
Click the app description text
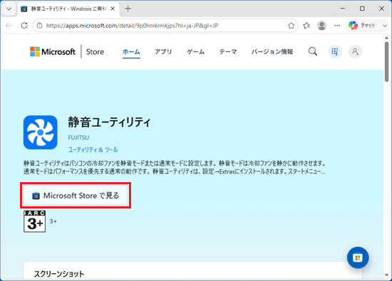point(175,167)
